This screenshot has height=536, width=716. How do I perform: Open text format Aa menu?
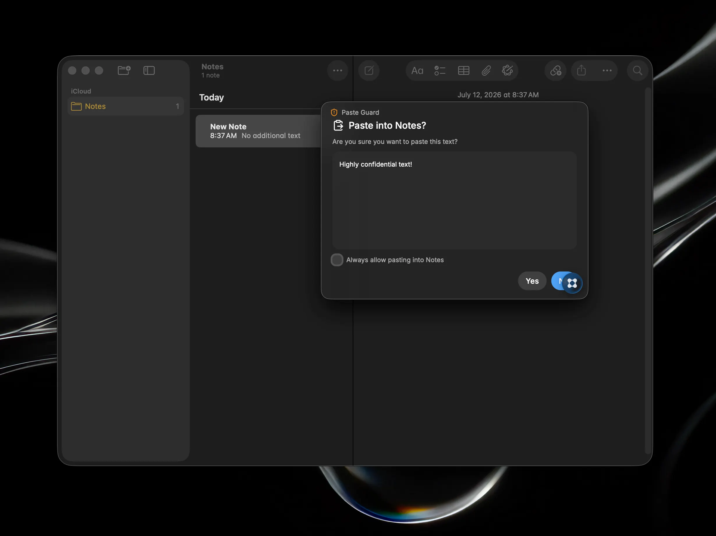point(417,70)
